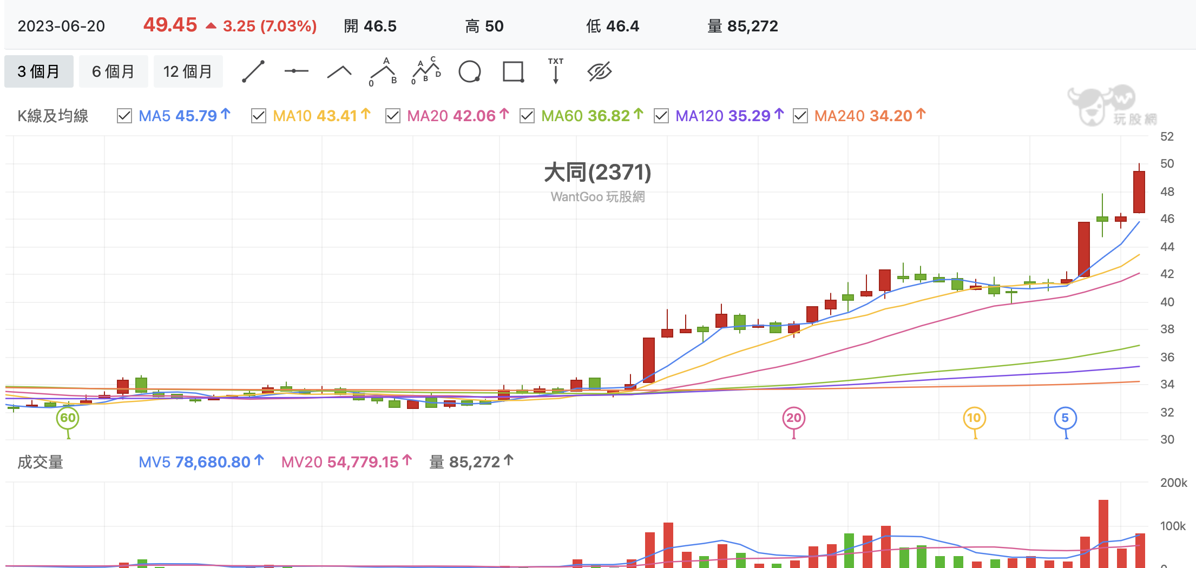Uncheck the MA5 moving average checkbox
The image size is (1196, 568).
click(x=124, y=116)
